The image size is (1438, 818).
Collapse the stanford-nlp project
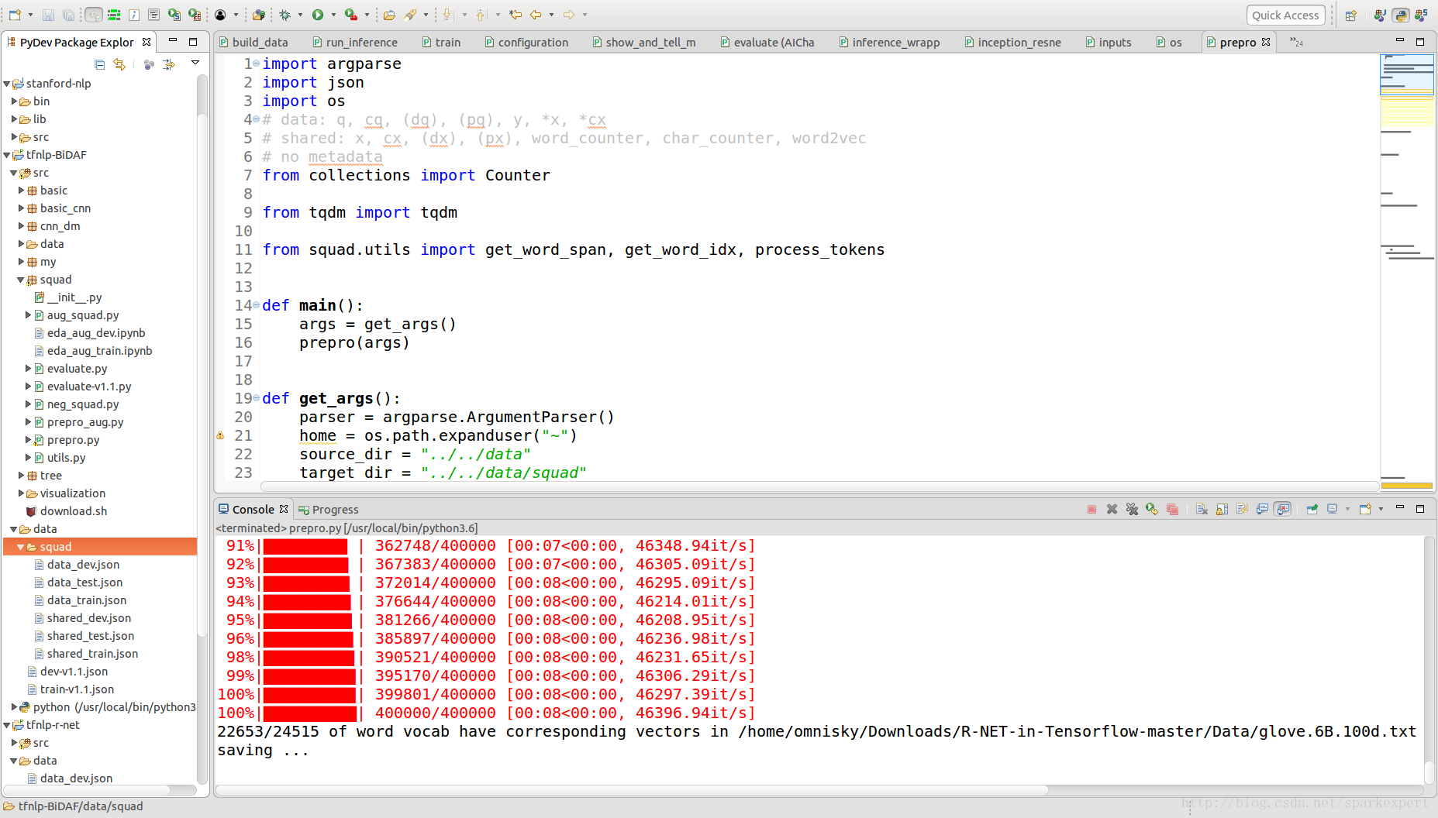7,84
